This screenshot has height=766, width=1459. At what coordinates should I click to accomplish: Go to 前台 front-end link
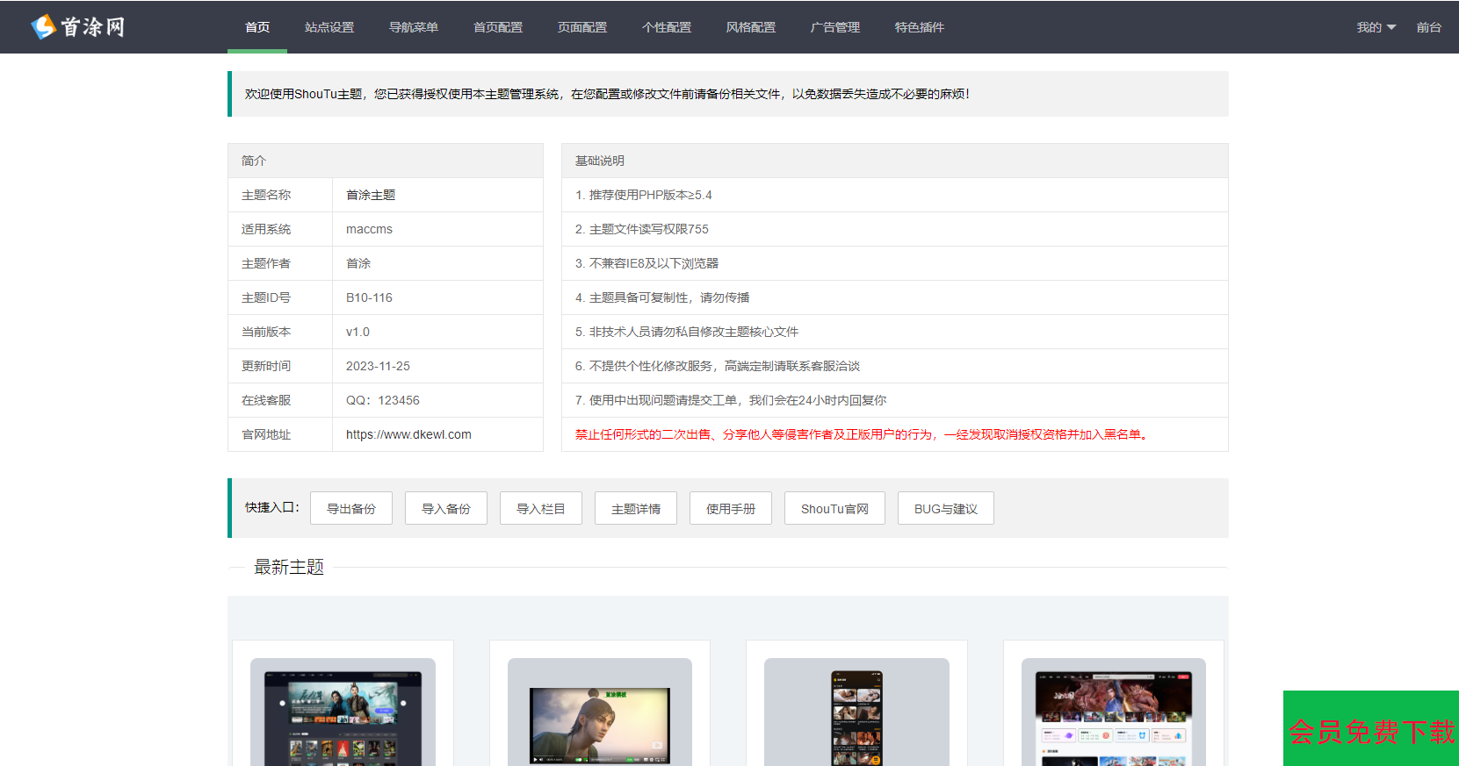[1428, 27]
